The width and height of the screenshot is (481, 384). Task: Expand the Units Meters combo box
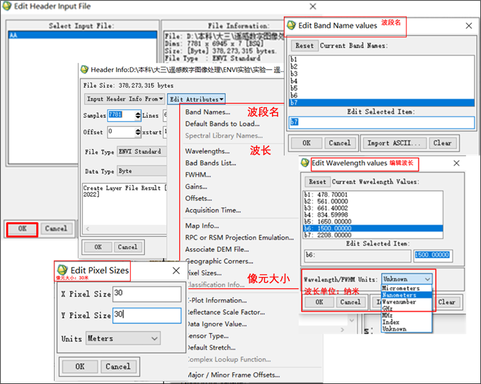tap(123, 338)
